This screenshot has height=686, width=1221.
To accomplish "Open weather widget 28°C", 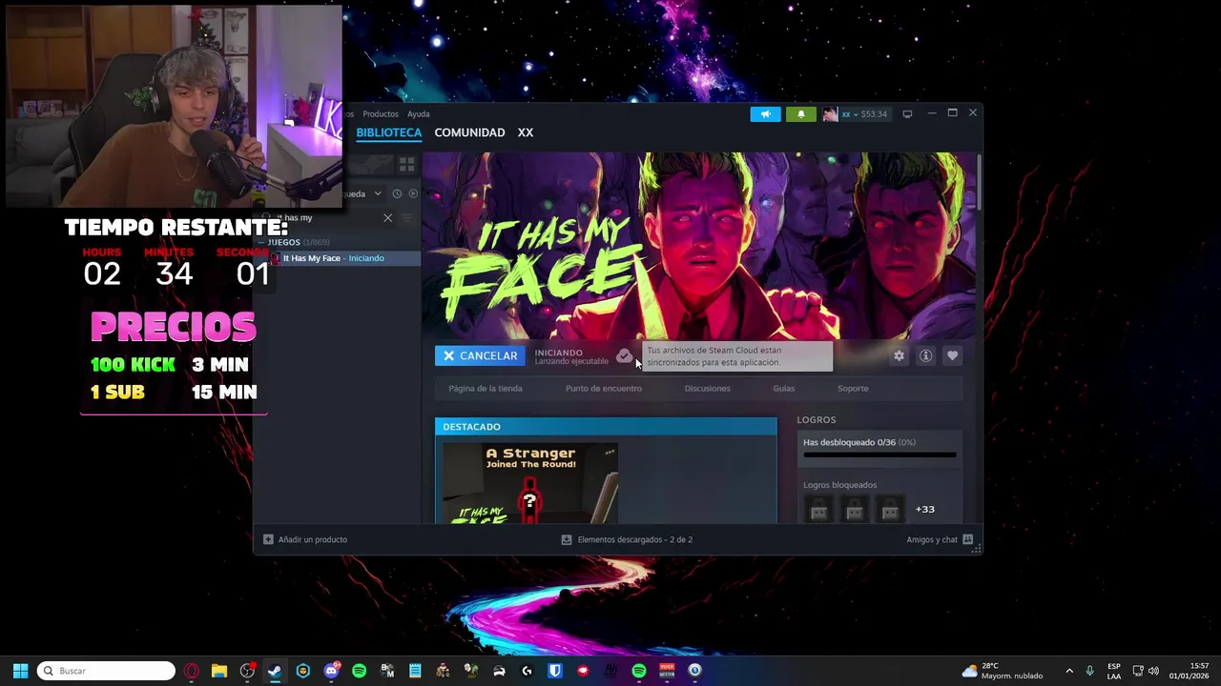I will click(1003, 671).
